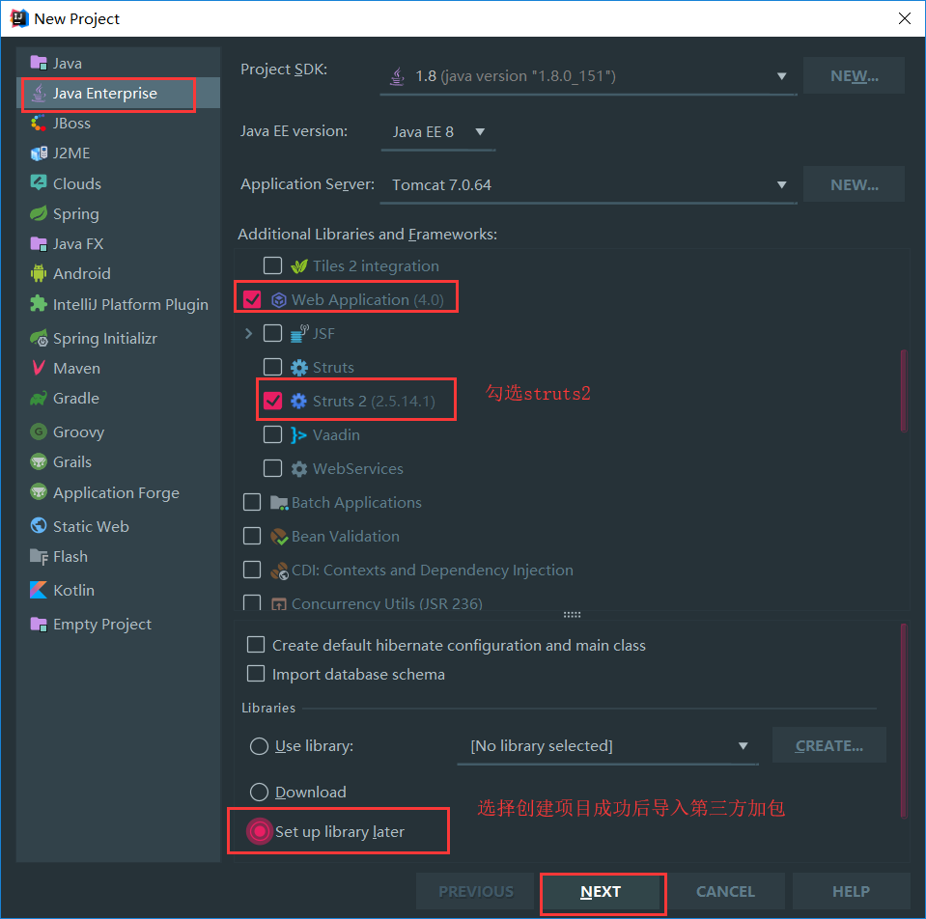Screen dimensions: 926x919
Task: Select the Use library radio button
Action: (259, 746)
